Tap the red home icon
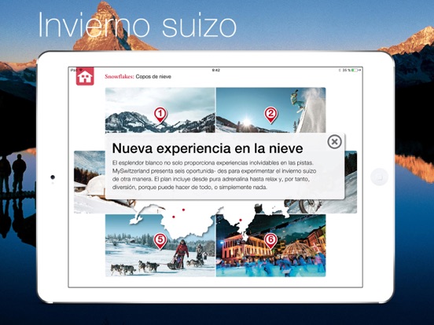The height and width of the screenshot is (325, 434). [85, 76]
